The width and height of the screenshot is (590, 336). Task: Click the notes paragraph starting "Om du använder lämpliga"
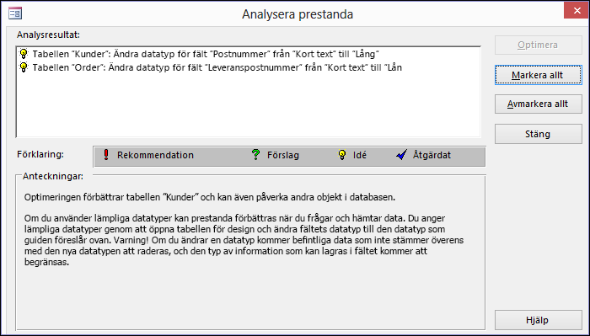pyautogui.click(x=244, y=240)
